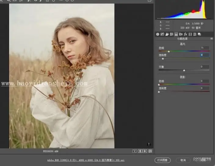The image size is (215, 166).
Task: Click the highlights hue (色相) slider handle
Action: coord(169,51)
